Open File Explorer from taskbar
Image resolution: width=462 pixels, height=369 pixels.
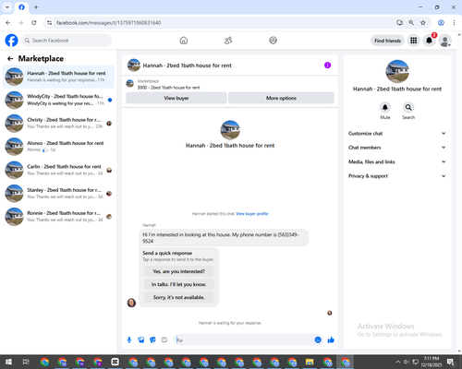(310, 362)
